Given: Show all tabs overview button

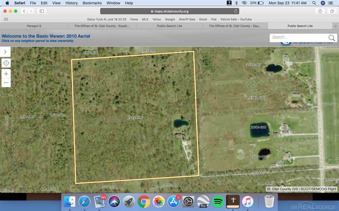Looking at the screenshot, I should tap(332, 11).
